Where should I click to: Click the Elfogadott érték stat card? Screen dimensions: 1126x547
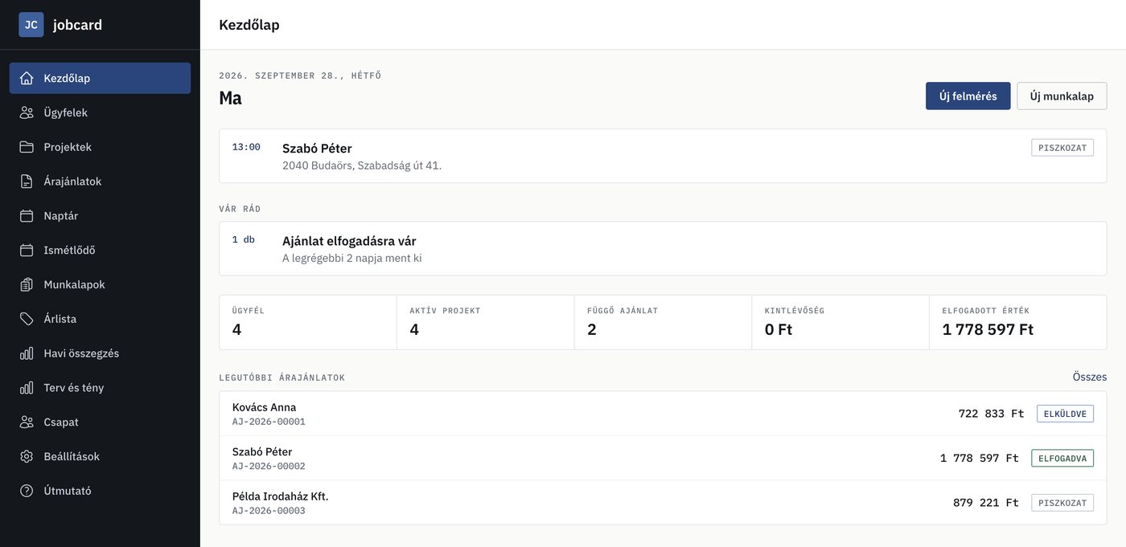click(1018, 322)
